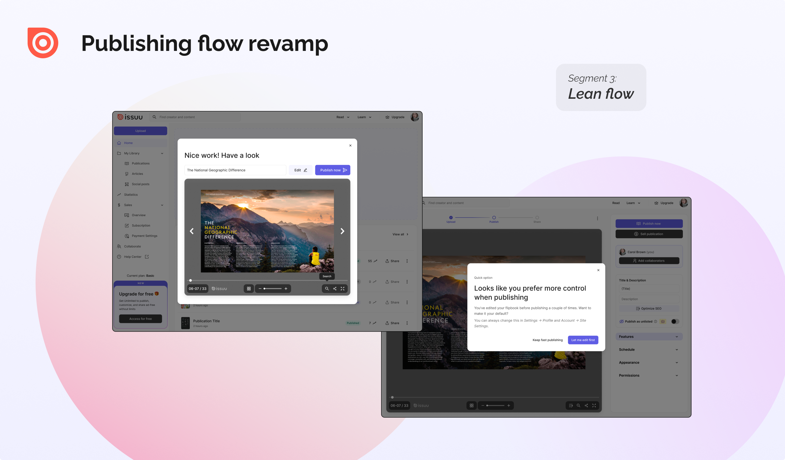Image resolution: width=785 pixels, height=460 pixels.
Task: Open Statistics in the sidebar
Action: (131, 195)
